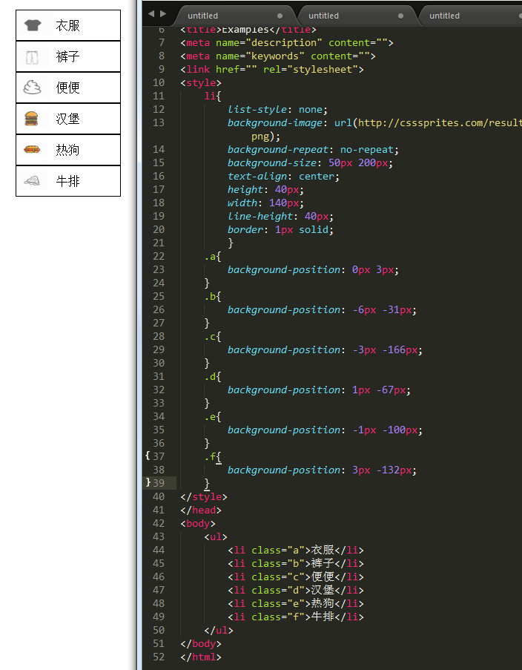522x670 pixels.
Task: Click the .c selector on line 28
Action: click(210, 336)
